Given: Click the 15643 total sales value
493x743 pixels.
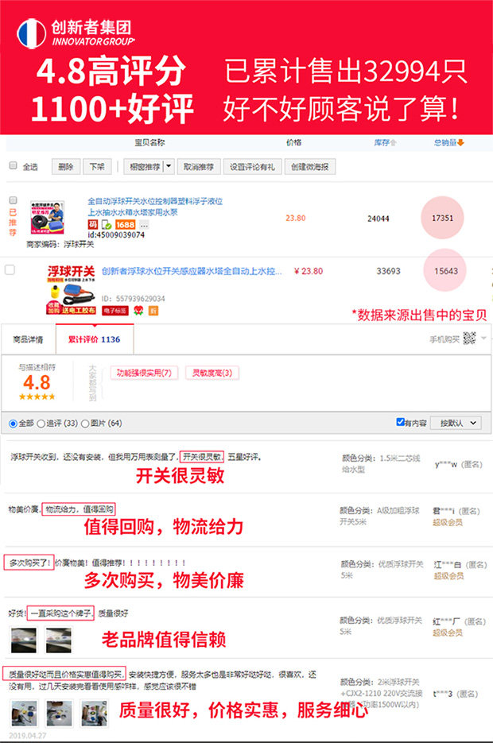Looking at the screenshot, I should tap(445, 270).
